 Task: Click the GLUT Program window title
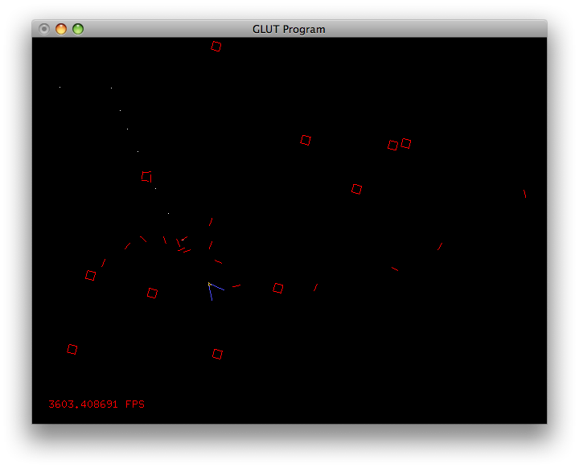(x=289, y=29)
